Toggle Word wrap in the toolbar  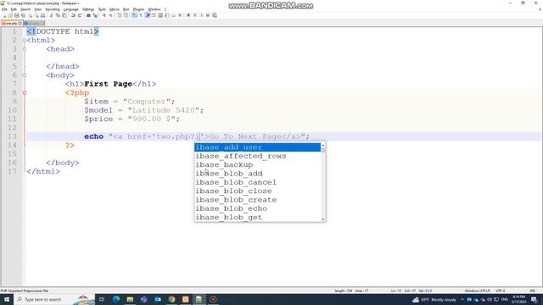134,15
